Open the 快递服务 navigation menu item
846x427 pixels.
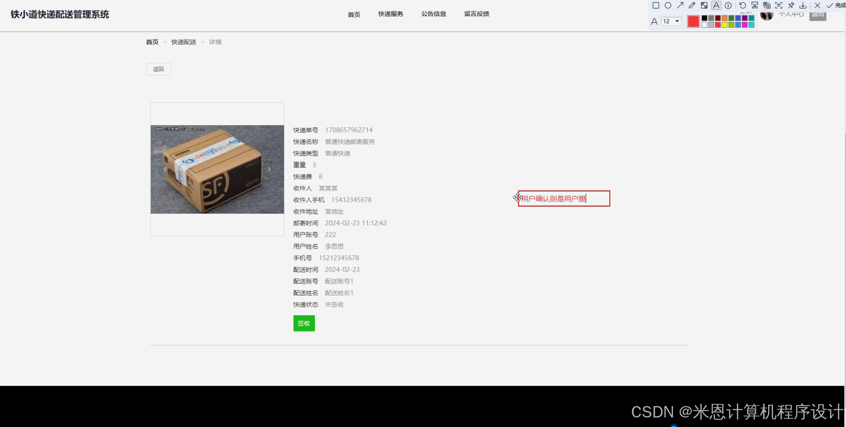click(x=390, y=14)
